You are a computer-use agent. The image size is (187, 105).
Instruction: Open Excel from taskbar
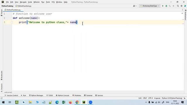pyautogui.click(x=64, y=102)
